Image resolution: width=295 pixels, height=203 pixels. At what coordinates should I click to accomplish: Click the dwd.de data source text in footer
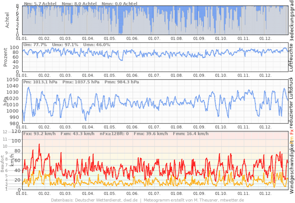click(x=131, y=200)
